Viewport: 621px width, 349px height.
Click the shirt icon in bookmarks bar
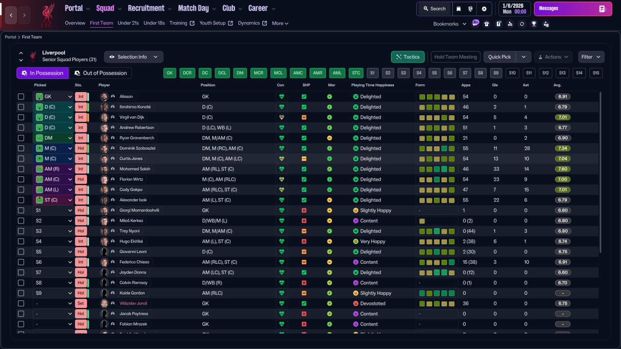click(487, 24)
